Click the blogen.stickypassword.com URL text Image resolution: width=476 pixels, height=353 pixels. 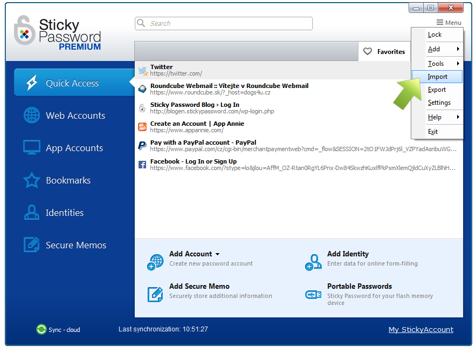pyautogui.click(x=212, y=111)
